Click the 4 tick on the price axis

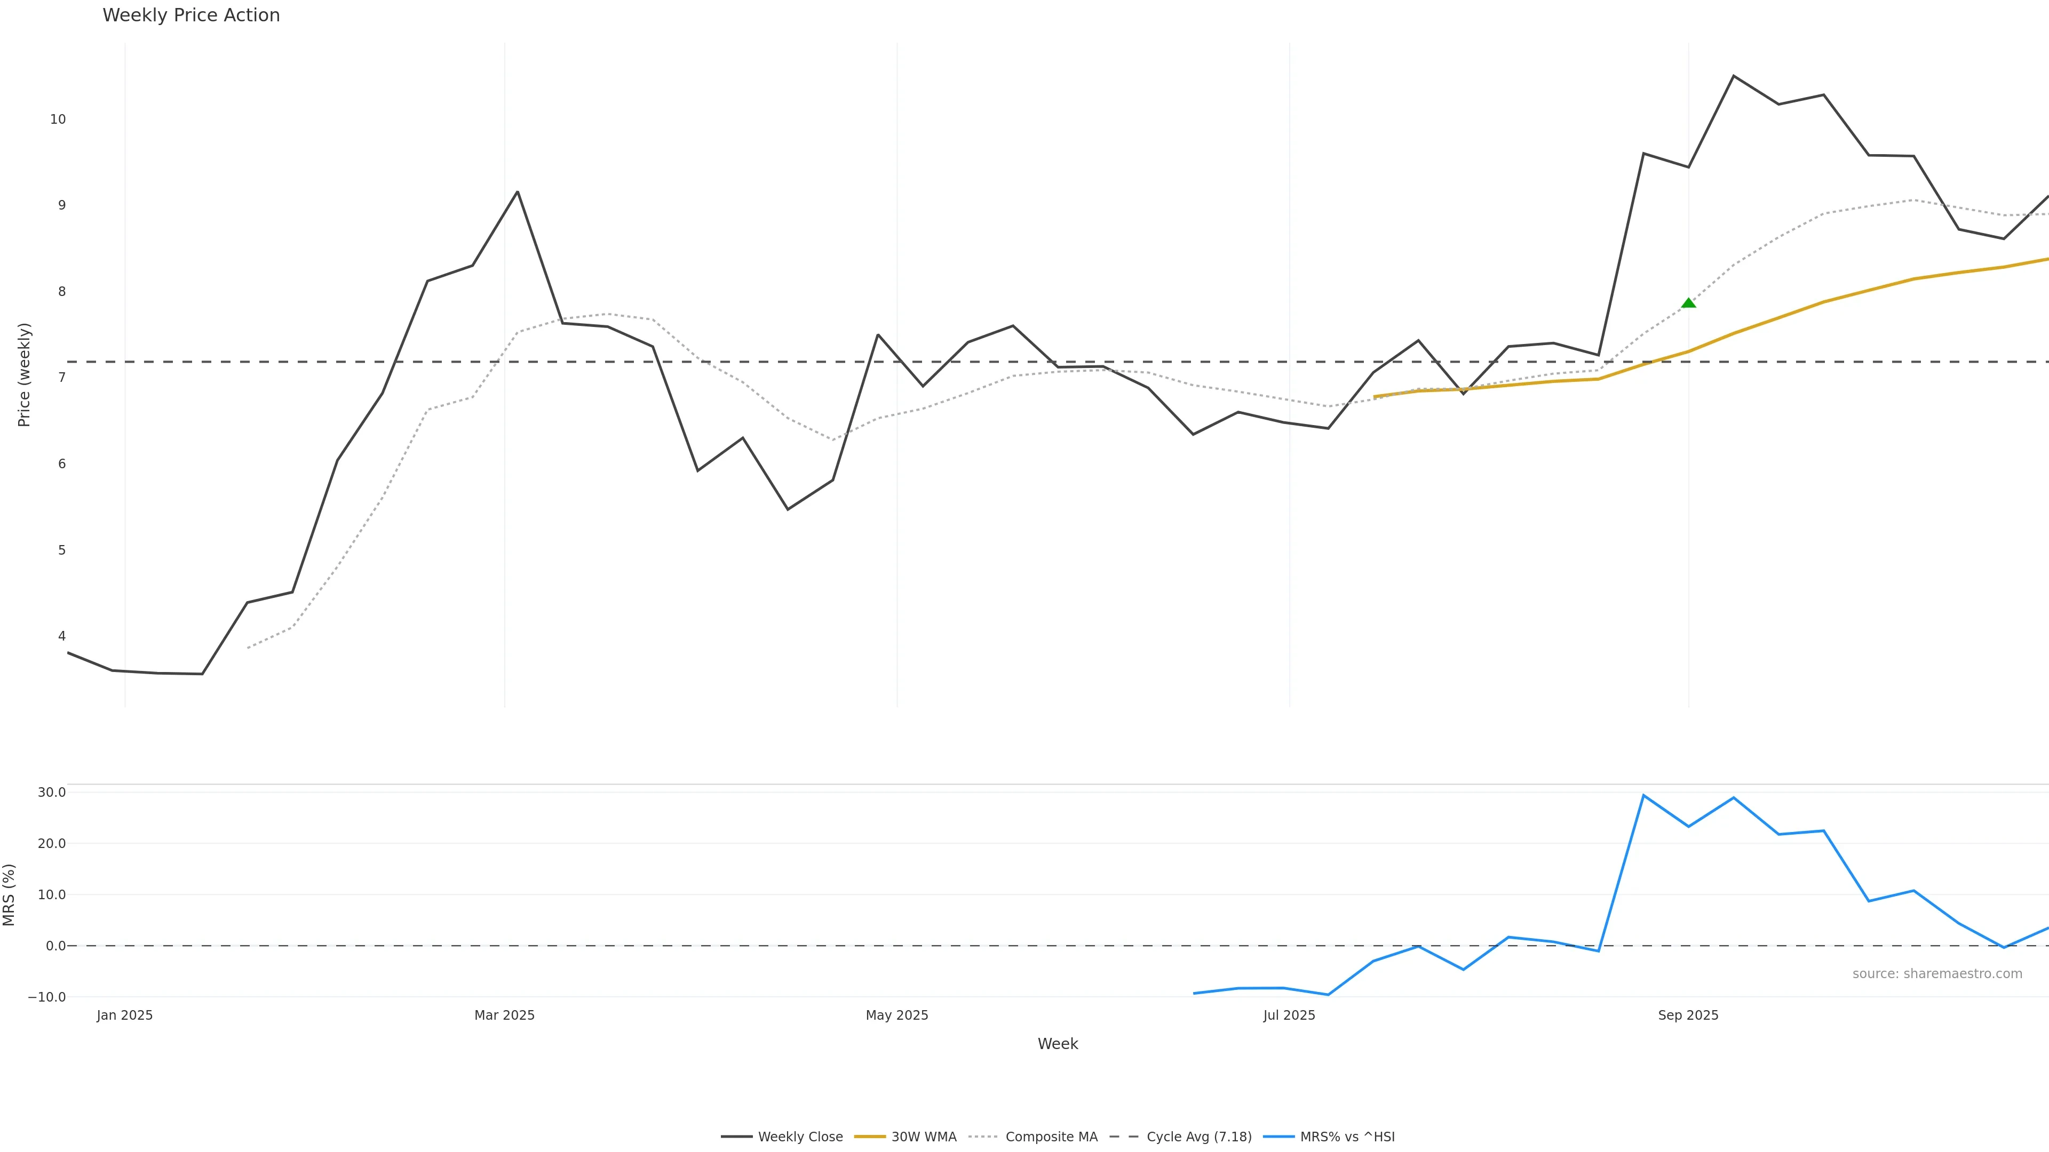tap(61, 636)
